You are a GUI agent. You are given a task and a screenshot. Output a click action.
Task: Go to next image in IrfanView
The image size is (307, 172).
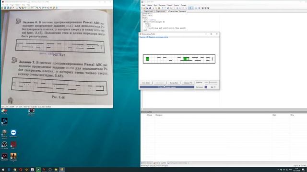click(x=46, y=8)
